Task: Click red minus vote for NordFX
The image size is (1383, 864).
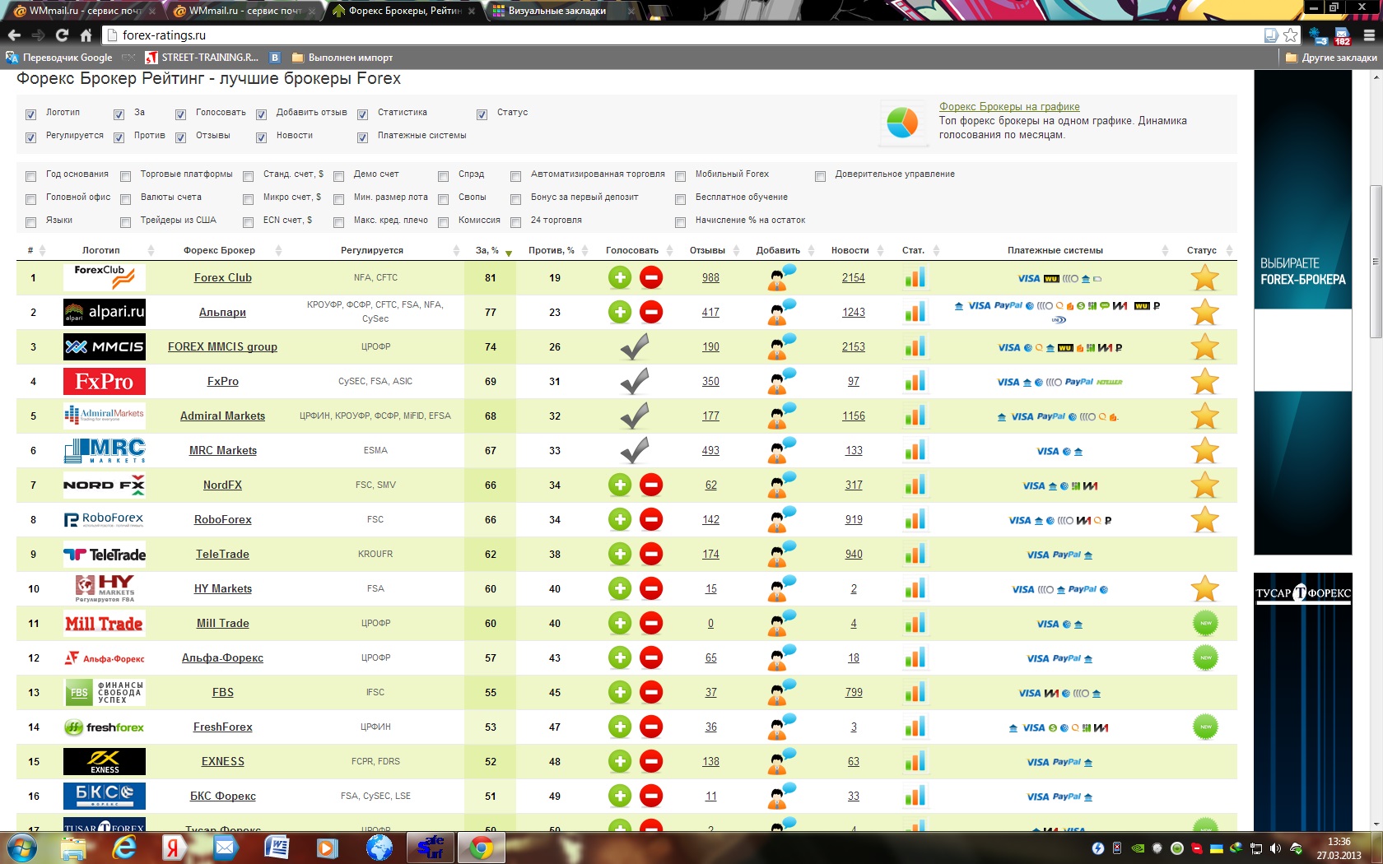Action: pos(651,485)
